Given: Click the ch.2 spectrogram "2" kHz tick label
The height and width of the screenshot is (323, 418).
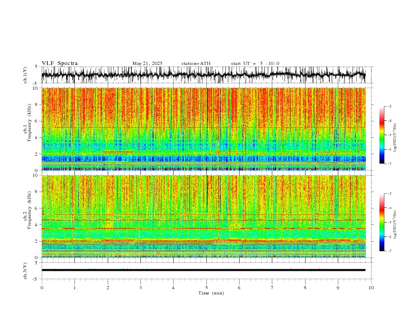Looking at the screenshot, I should pyautogui.click(x=36, y=241).
